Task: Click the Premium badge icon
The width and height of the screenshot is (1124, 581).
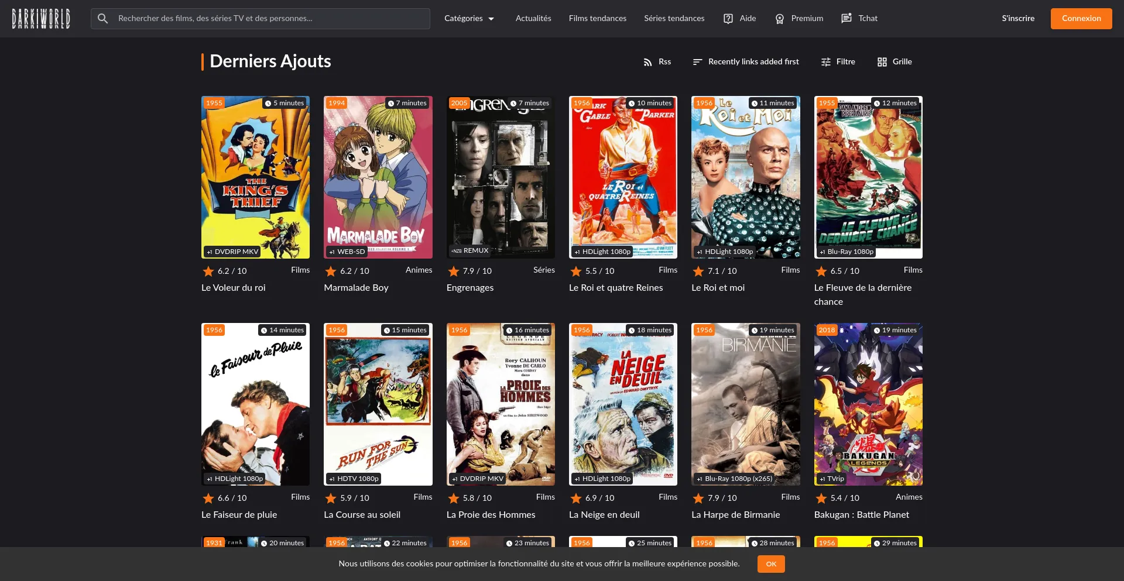Action: 779,19
